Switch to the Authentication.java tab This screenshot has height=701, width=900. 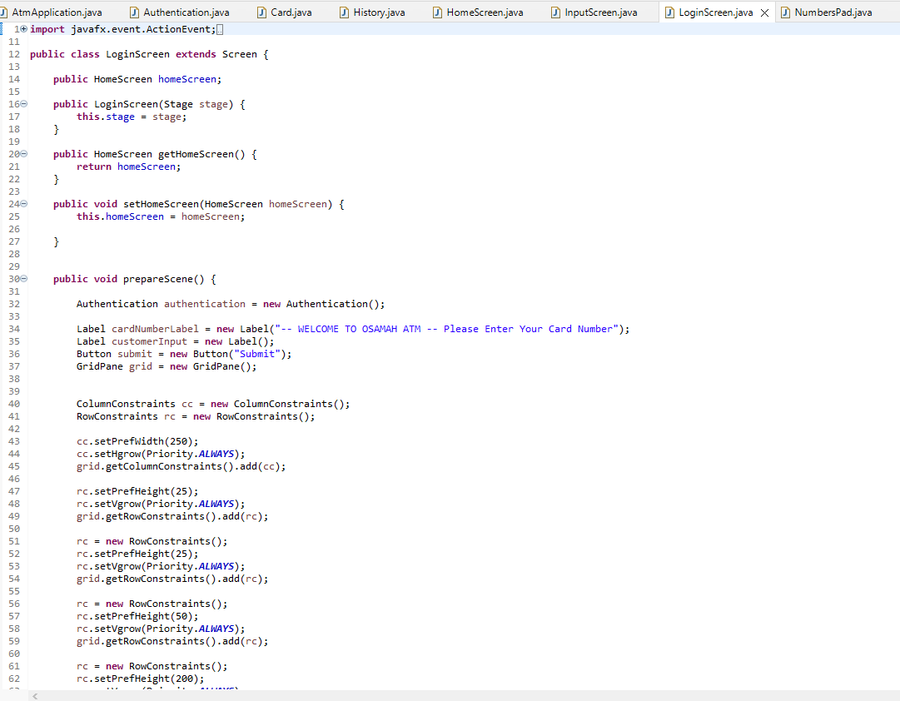[x=185, y=12]
